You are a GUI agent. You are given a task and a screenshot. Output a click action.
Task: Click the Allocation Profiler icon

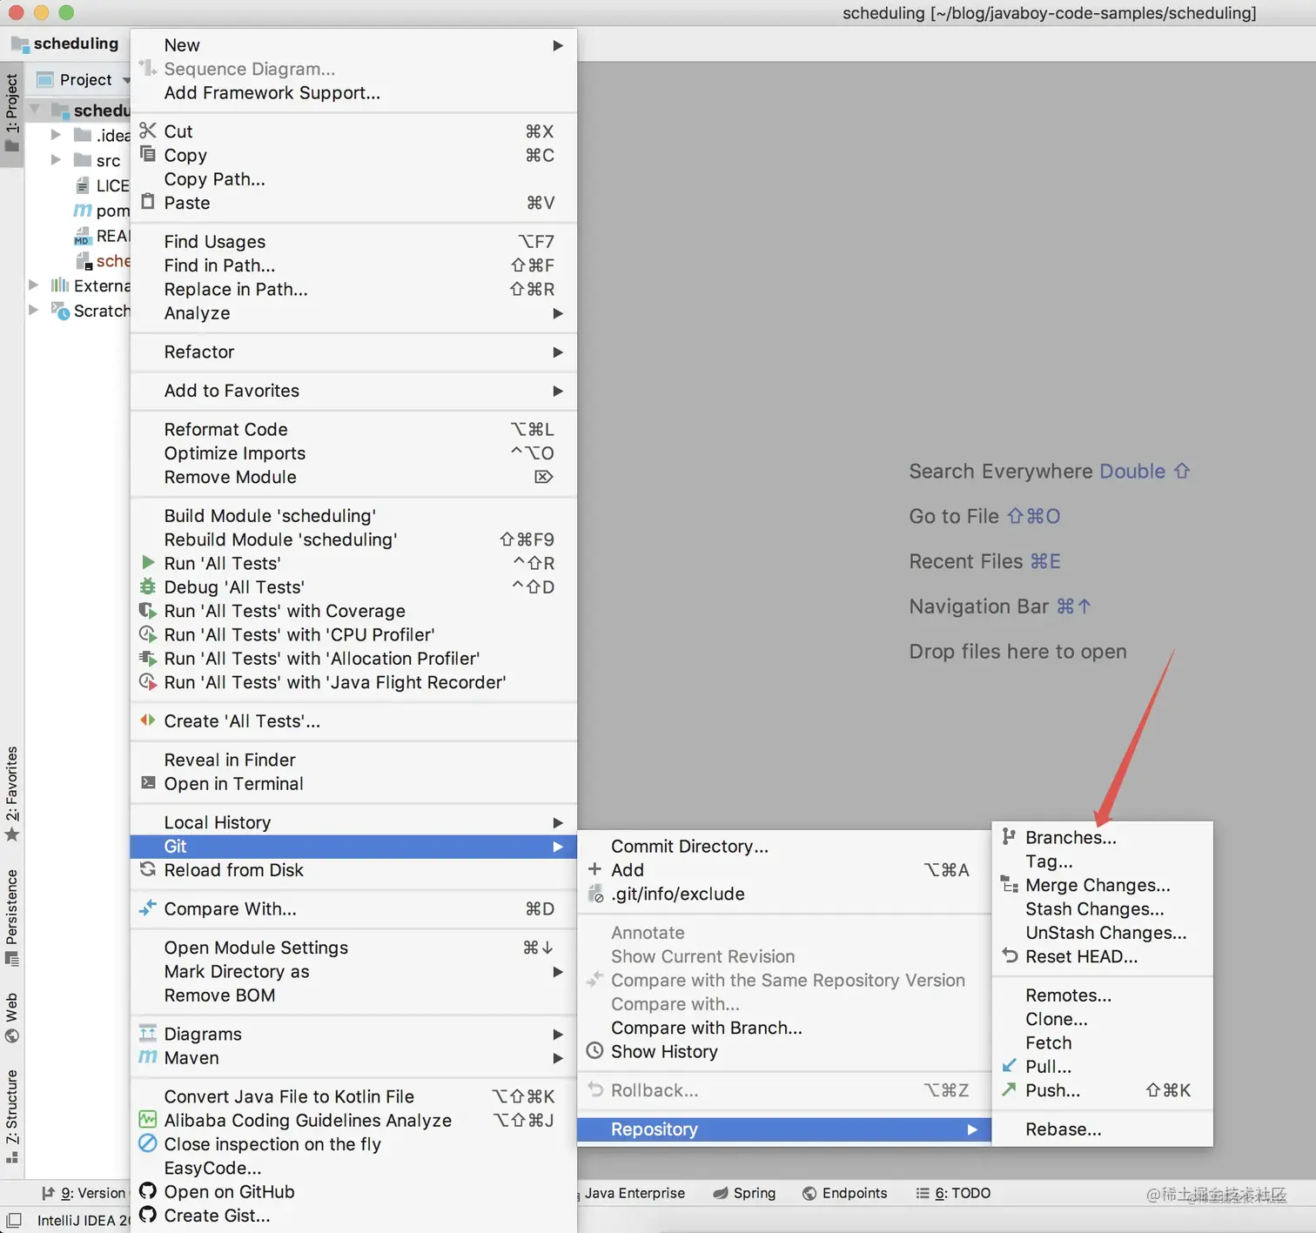click(148, 658)
